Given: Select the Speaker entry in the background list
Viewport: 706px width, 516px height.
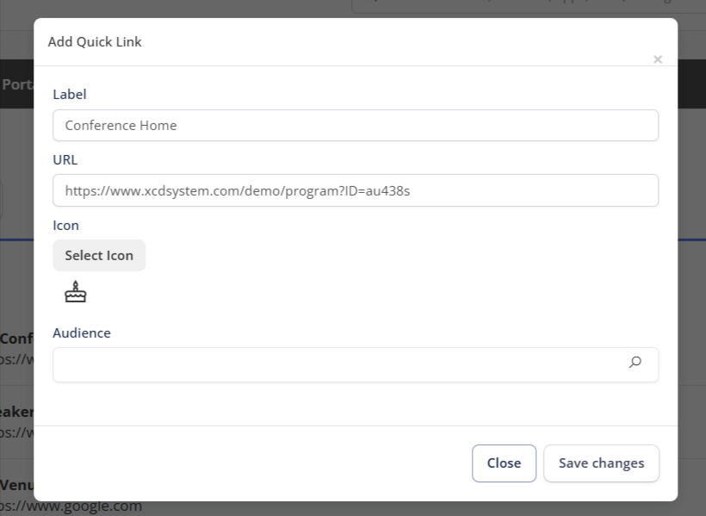Looking at the screenshot, I should (16, 412).
